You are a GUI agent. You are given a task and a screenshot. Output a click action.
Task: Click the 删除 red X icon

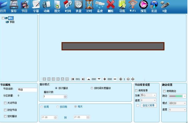(111, 7)
